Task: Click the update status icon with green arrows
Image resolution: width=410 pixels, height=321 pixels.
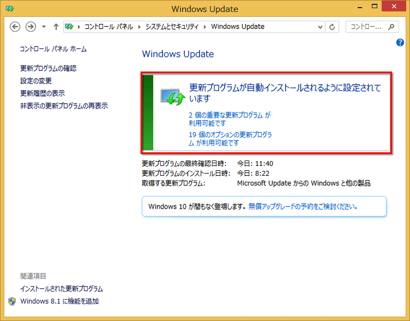Action: pos(173,97)
